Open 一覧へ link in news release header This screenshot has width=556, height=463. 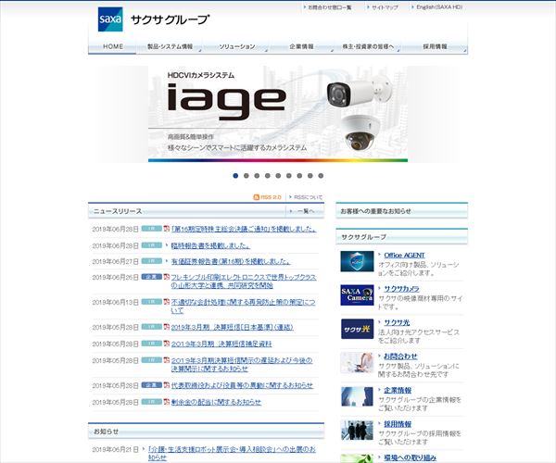(x=306, y=211)
